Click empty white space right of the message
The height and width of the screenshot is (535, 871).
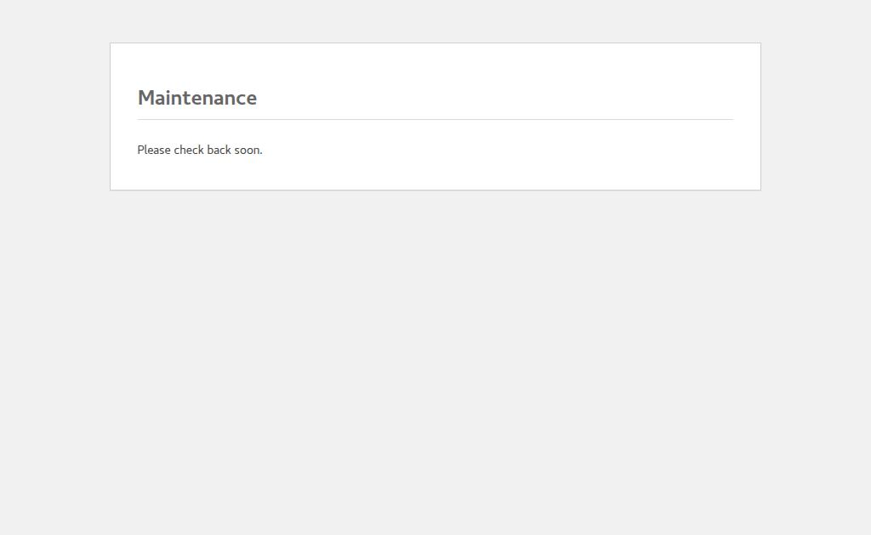510,150
